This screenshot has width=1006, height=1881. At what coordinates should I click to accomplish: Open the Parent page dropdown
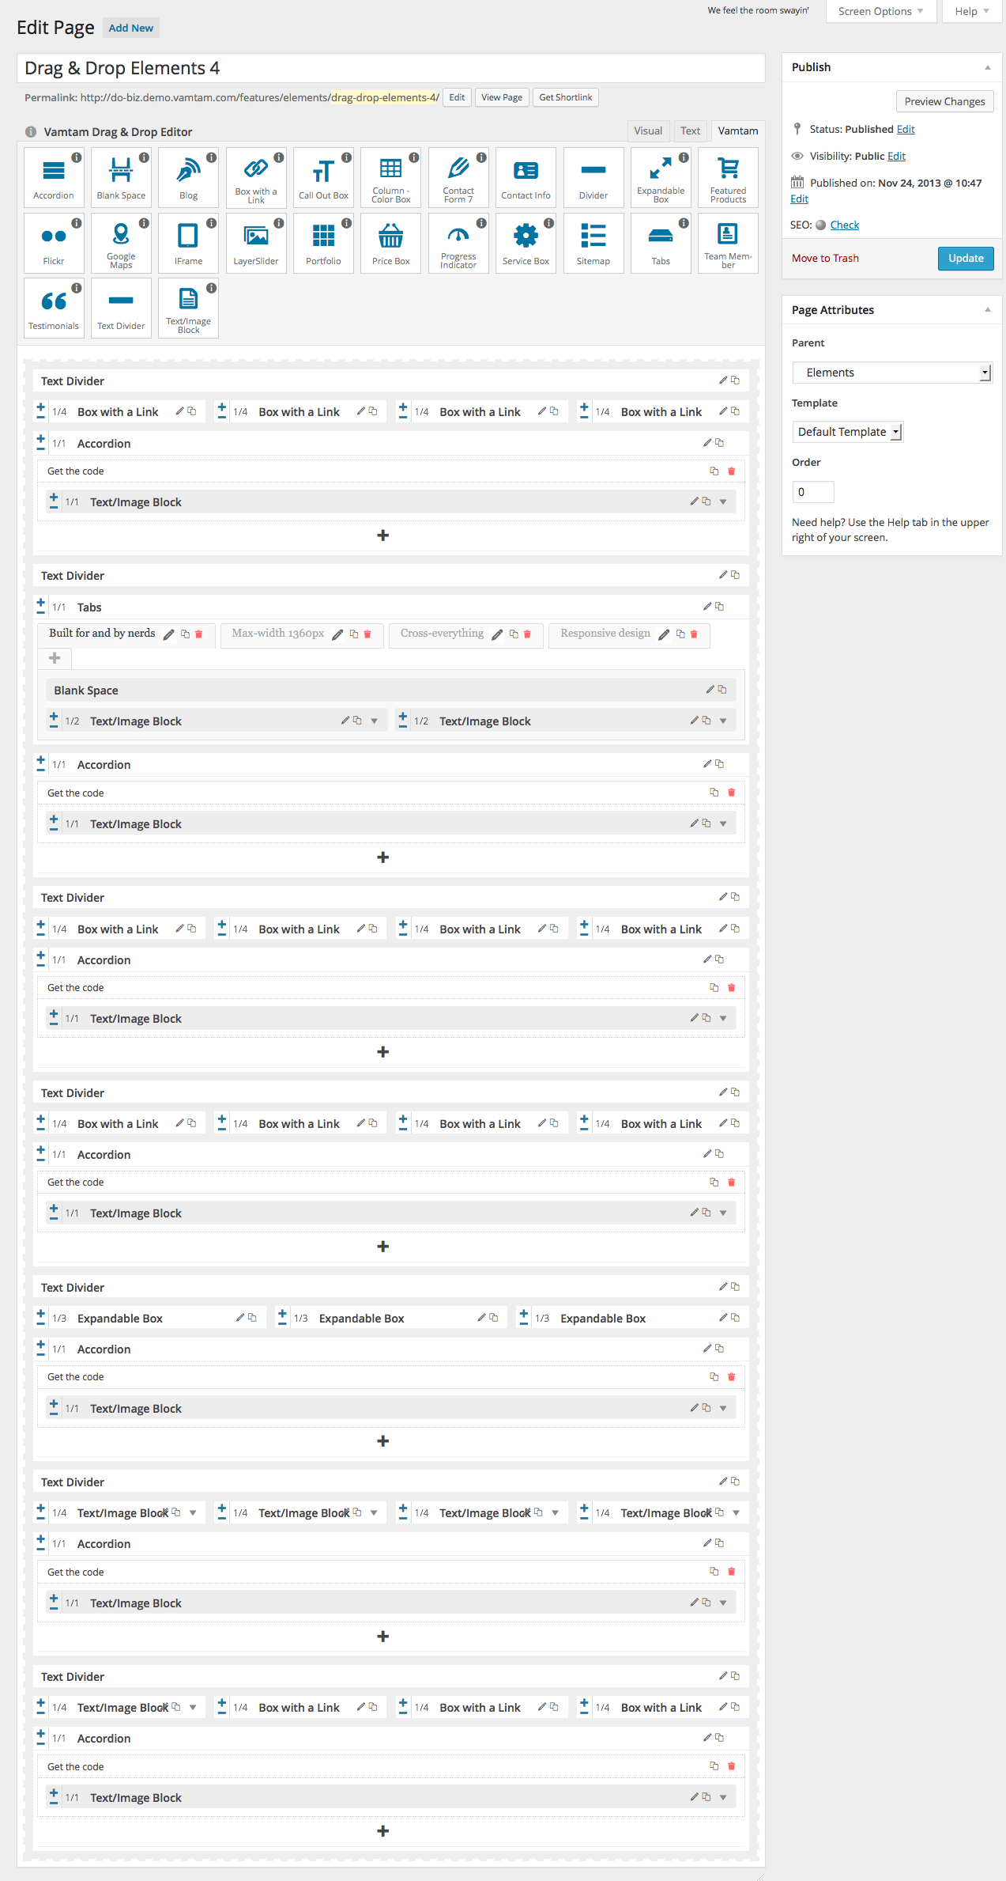891,373
